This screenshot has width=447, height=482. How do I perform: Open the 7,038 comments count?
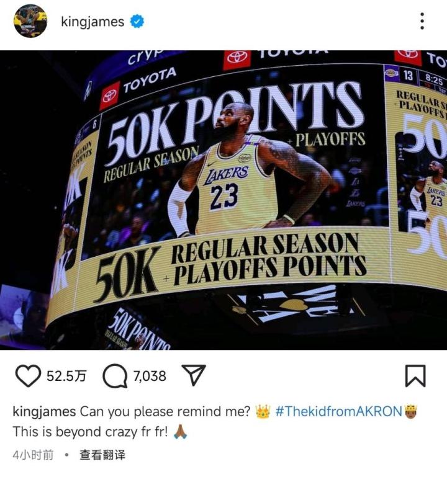(x=150, y=376)
